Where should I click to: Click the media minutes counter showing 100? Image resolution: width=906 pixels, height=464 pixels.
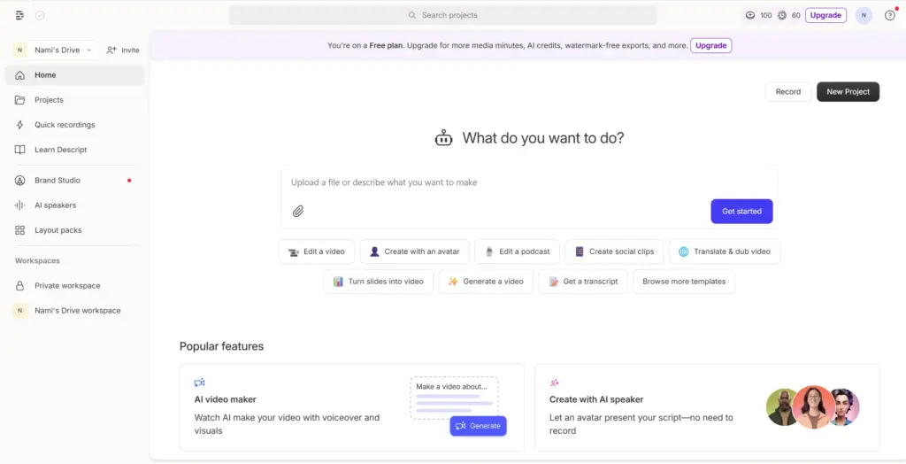coord(759,15)
